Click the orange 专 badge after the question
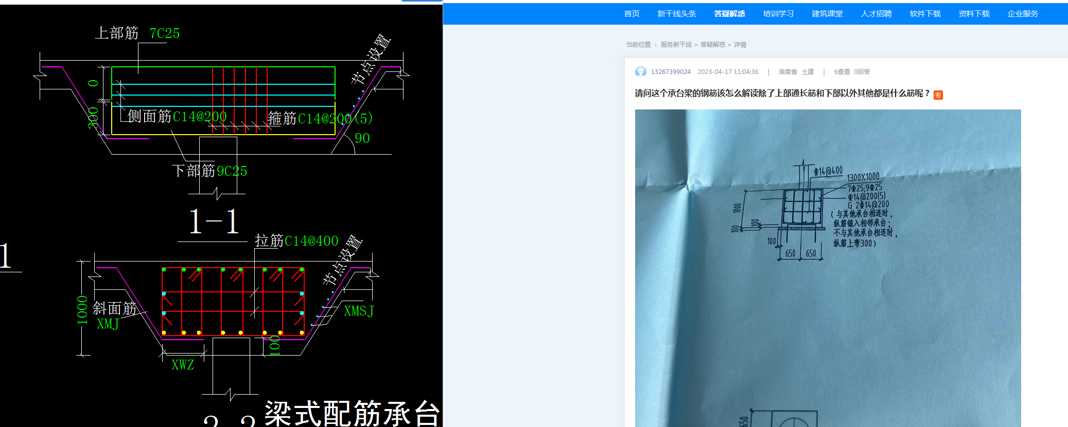1068x427 pixels. pos(938,95)
